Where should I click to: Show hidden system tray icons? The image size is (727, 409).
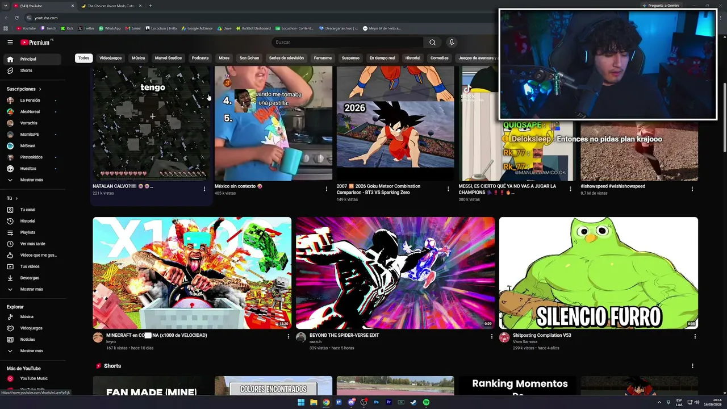[659, 402]
